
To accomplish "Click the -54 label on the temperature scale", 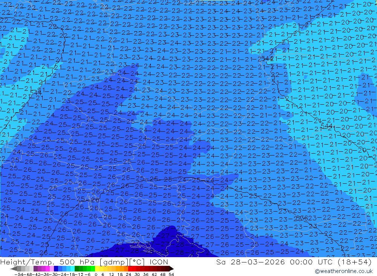I will click(18, 274).
